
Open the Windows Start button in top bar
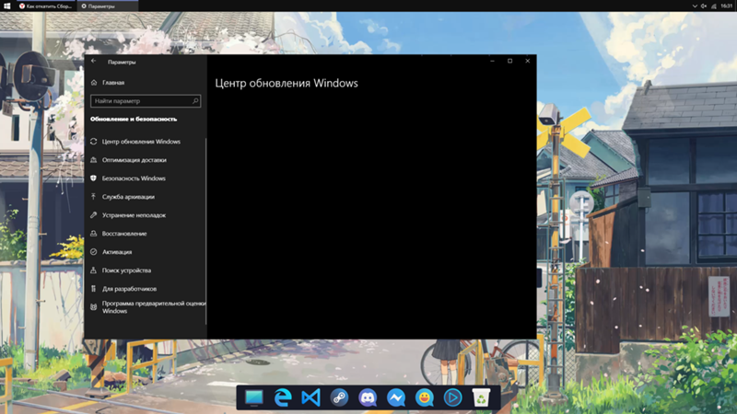tap(6, 6)
